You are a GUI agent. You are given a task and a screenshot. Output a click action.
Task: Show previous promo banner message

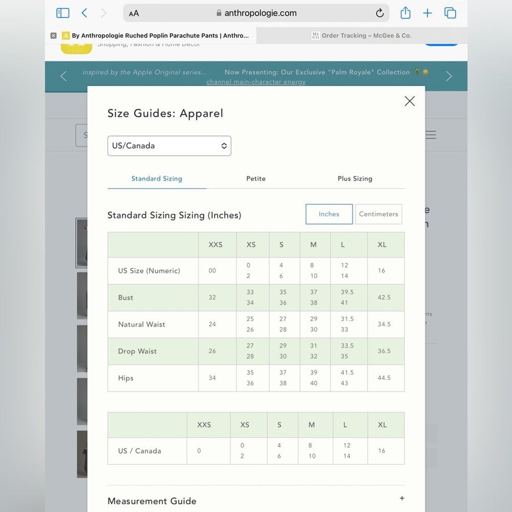pyautogui.click(x=63, y=76)
